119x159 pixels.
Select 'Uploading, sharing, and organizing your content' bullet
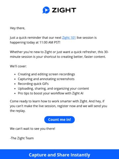pyautogui.click(x=53, y=88)
